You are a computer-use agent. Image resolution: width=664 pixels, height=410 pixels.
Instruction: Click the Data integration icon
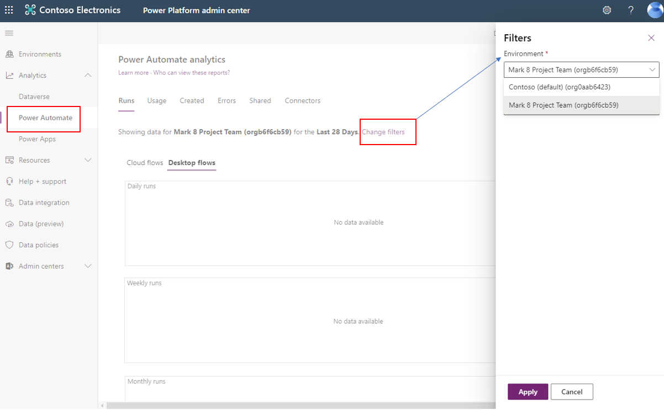point(9,203)
